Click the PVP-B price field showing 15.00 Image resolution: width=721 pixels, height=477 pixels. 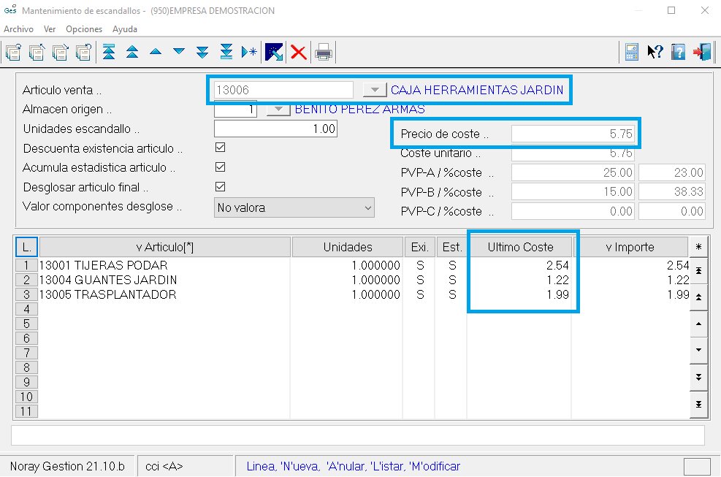click(573, 192)
